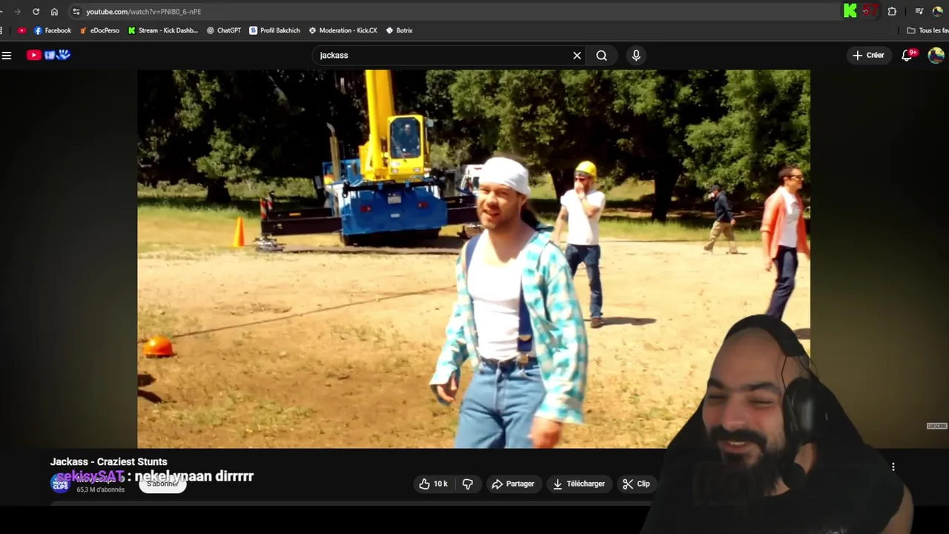Click the Jackass - Craziest Stunts title
Image resolution: width=949 pixels, height=534 pixels.
point(108,461)
